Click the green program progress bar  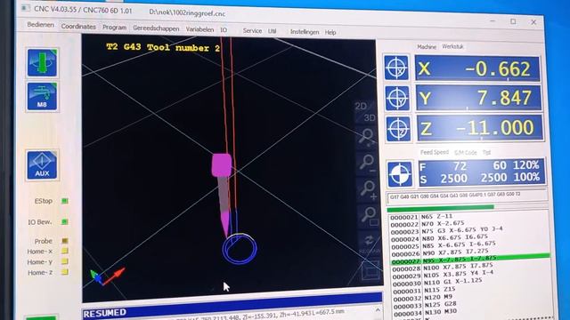(441, 208)
